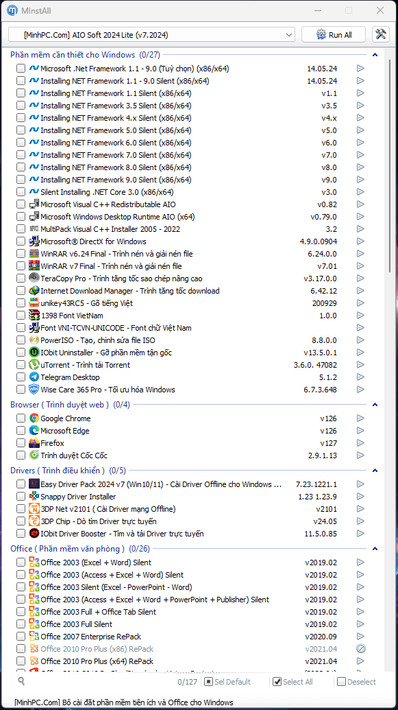Click the uTorrent icon in list
This screenshot has height=710, width=398.
click(x=34, y=364)
